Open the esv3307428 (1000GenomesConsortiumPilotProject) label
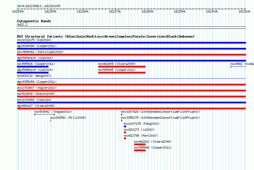The height and width of the screenshot is (170, 254). pyautogui.click(x=160, y=112)
